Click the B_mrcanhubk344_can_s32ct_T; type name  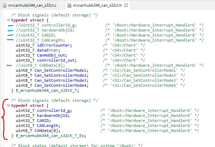47,90
